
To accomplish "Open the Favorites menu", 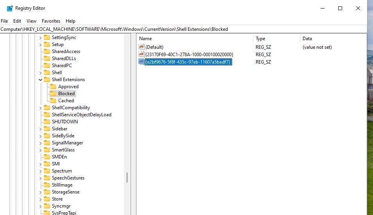I will pyautogui.click(x=51, y=21).
